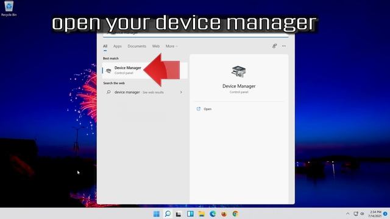Launch Microsoft Edge from the taskbar
390x219 pixels.
[213, 214]
